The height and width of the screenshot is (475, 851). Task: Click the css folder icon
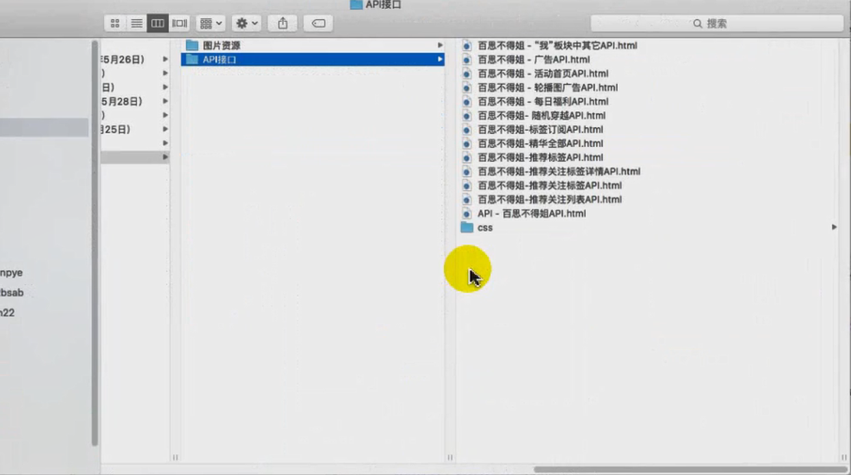tap(467, 227)
